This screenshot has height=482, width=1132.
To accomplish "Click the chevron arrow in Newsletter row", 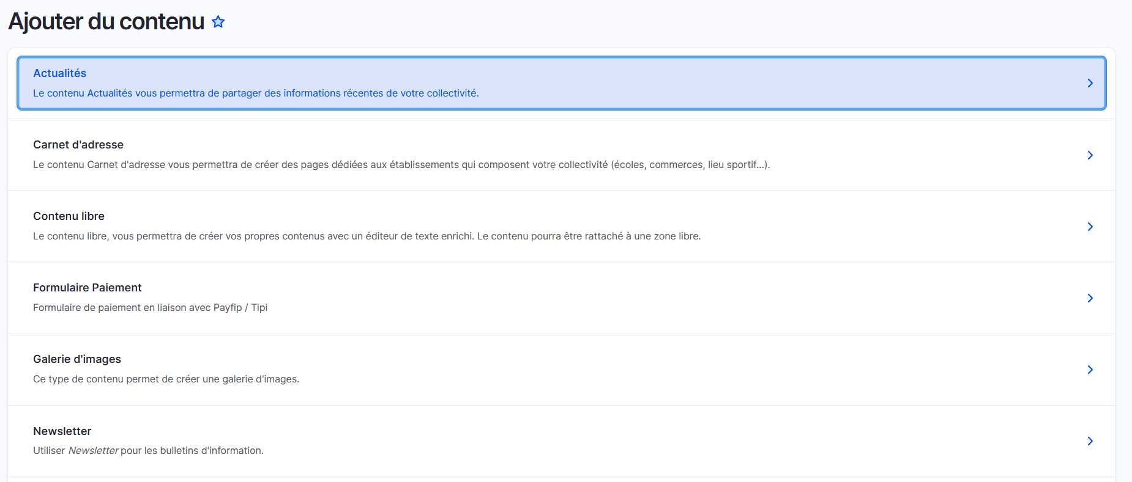I will tap(1090, 441).
